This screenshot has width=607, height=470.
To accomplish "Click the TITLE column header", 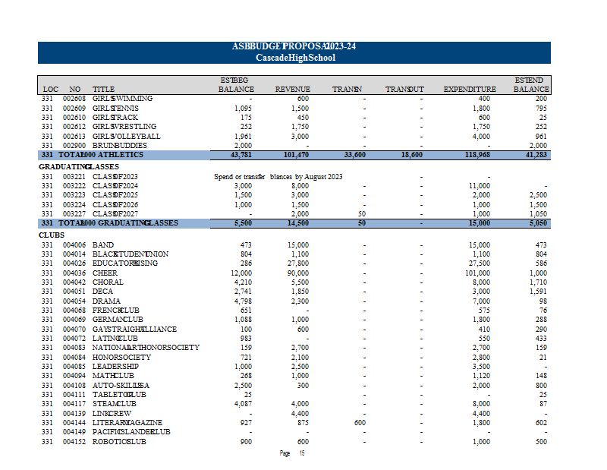I will pyautogui.click(x=103, y=90).
